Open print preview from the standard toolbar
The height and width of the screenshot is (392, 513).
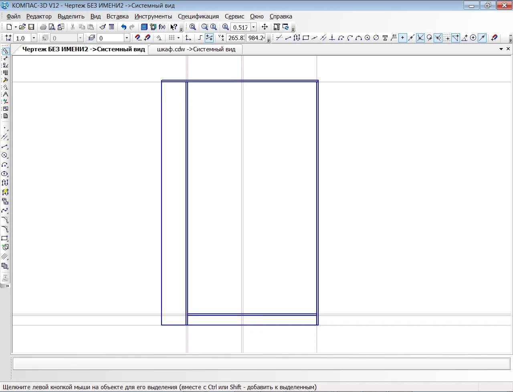click(x=52, y=27)
